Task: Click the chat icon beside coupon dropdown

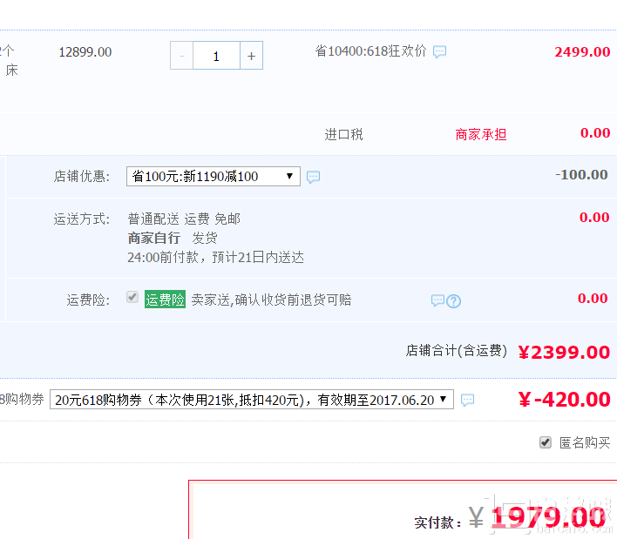Action: pos(467,400)
